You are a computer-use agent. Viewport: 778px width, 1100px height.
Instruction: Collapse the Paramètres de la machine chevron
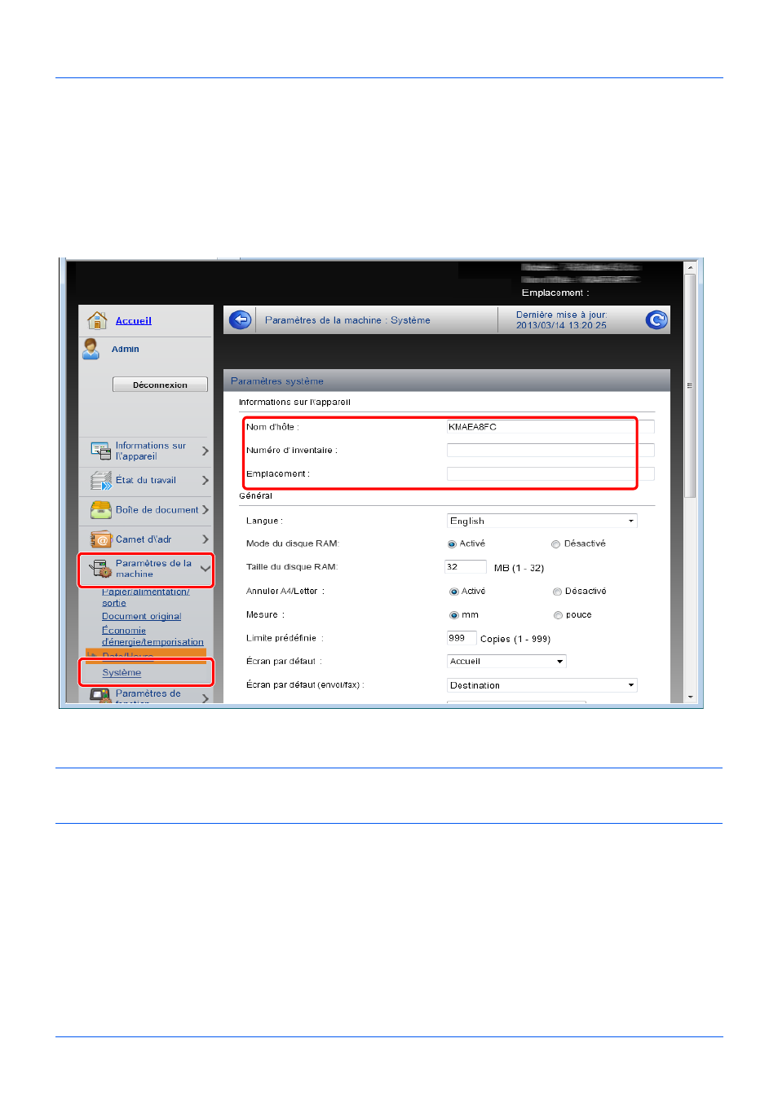(206, 569)
